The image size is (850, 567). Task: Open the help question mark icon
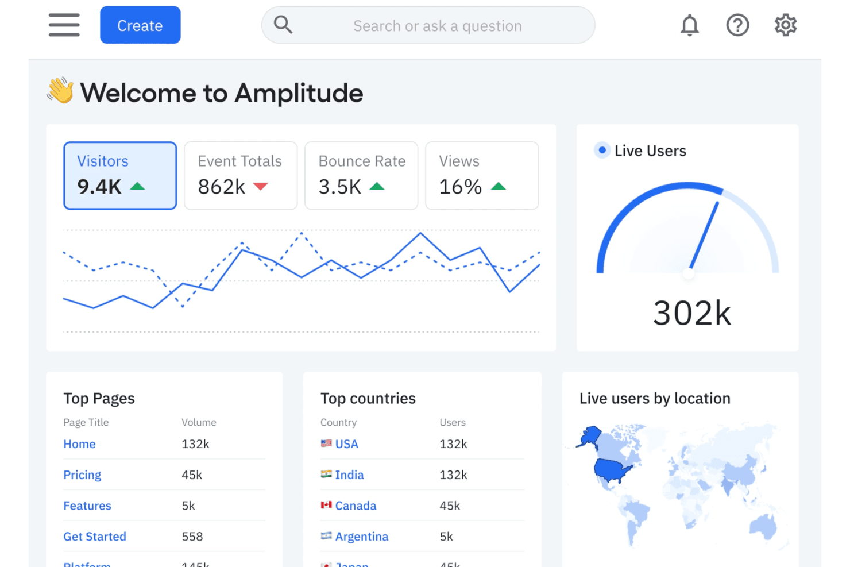click(x=737, y=25)
